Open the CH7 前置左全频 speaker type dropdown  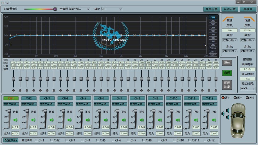(x=119, y=104)
